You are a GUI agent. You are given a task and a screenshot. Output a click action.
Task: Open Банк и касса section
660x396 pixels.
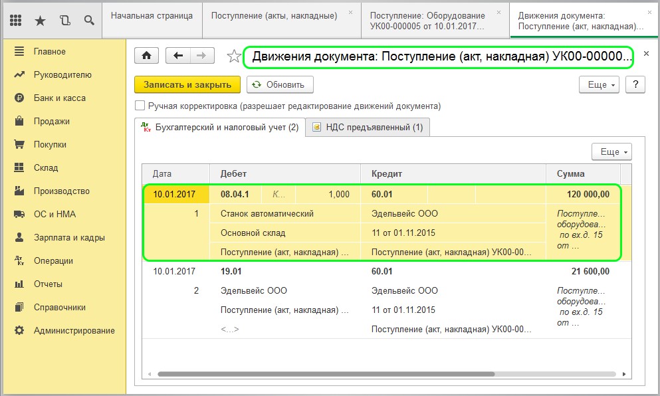coord(59,98)
